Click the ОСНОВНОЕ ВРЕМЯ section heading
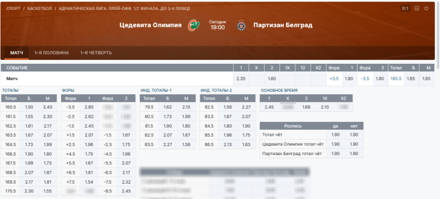 point(279,91)
